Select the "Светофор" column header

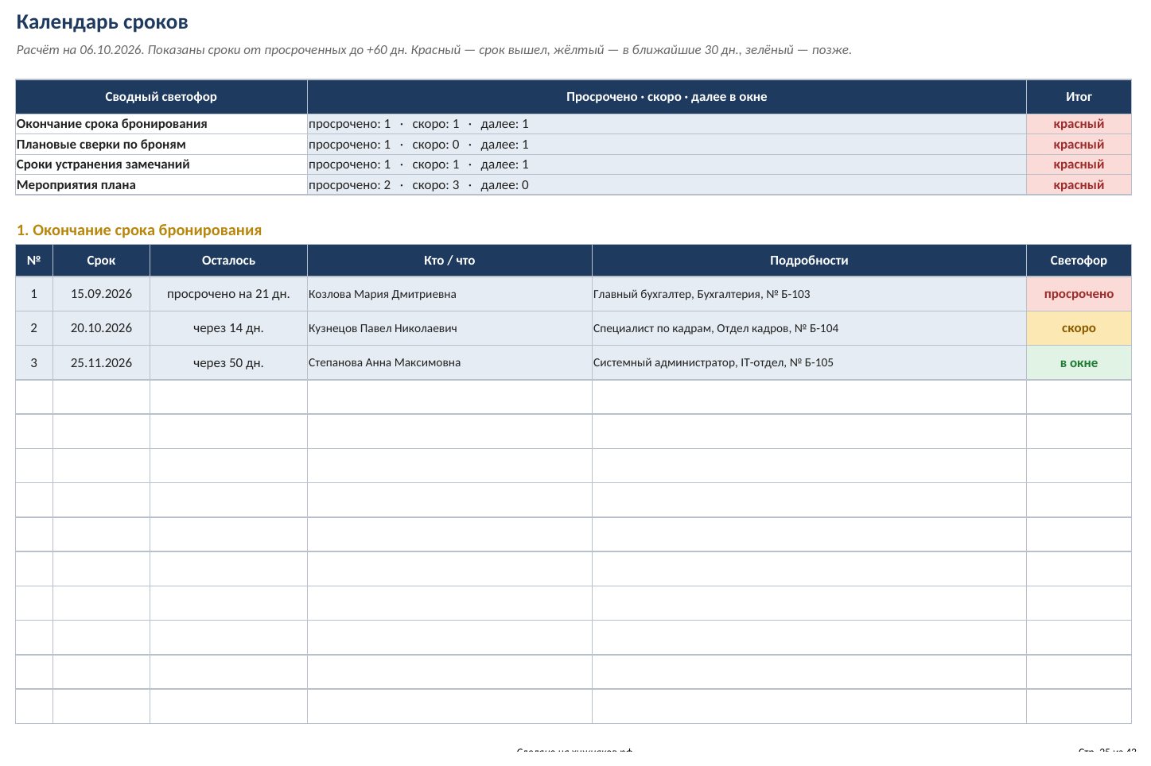coord(1079,261)
